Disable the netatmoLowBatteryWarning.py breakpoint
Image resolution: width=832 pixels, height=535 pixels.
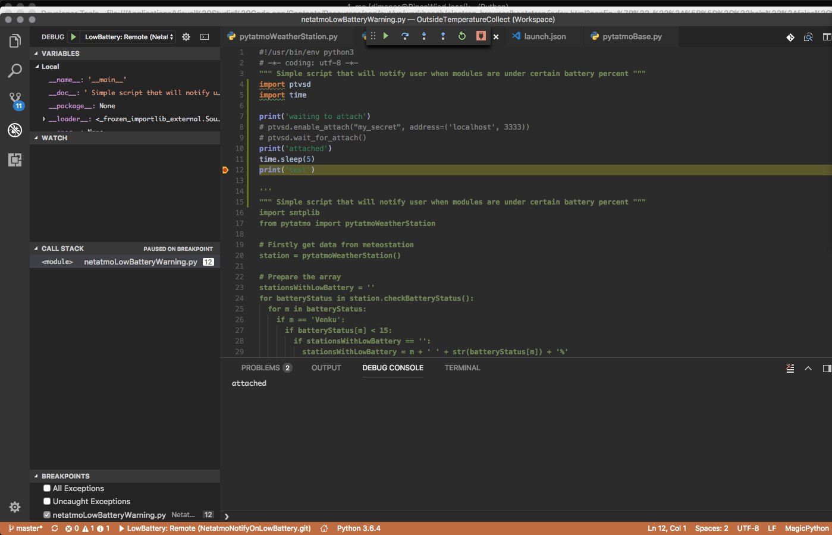(46, 515)
